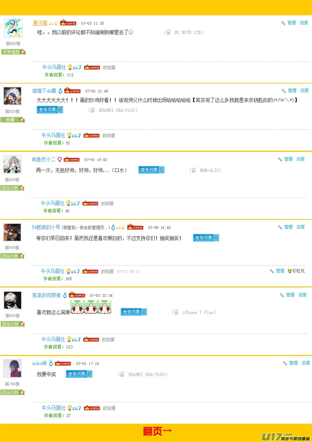
Task: Click the VIP3 badge beside 果子霖
Action: tap(68, 23)
